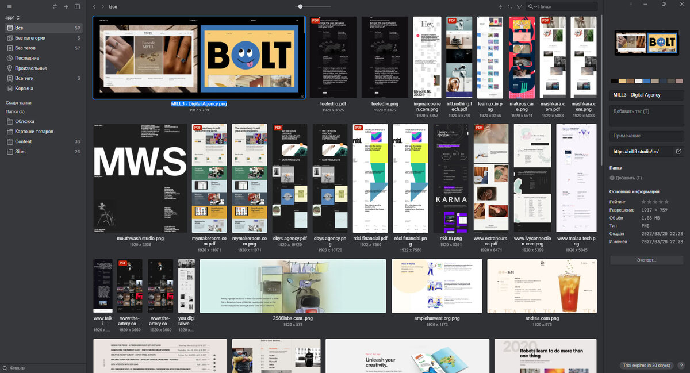Click the round plus icon by Добавить (F)
Image resolution: width=690 pixels, height=373 pixels.
[x=612, y=178]
